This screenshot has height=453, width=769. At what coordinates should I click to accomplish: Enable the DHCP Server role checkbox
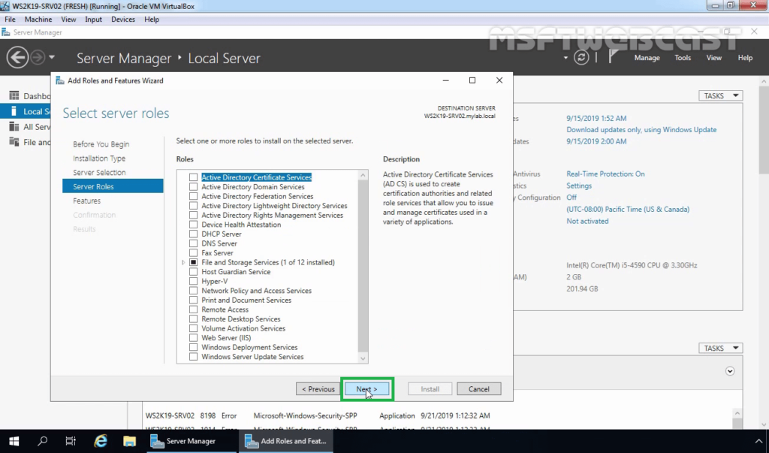click(193, 234)
